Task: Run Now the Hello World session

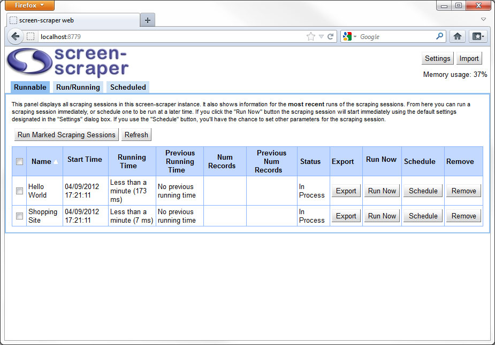Action: (382, 191)
